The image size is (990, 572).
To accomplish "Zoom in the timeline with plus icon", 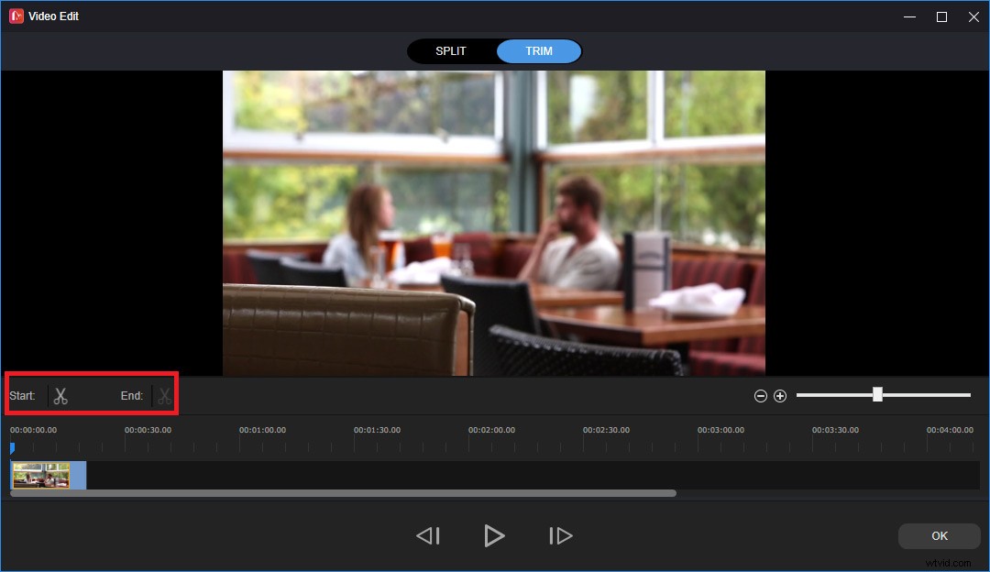I will click(780, 395).
